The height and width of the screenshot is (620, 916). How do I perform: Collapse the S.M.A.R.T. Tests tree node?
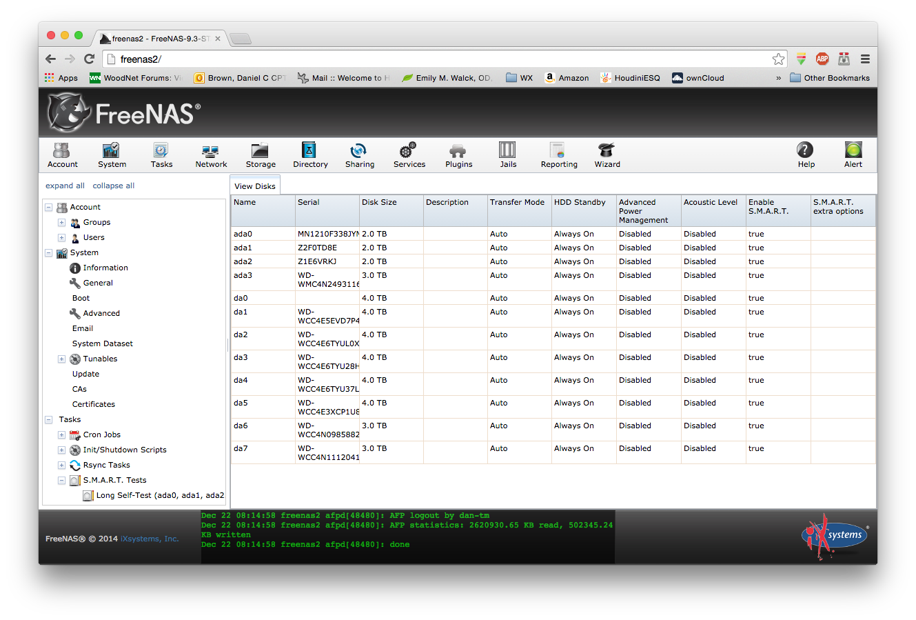61,481
